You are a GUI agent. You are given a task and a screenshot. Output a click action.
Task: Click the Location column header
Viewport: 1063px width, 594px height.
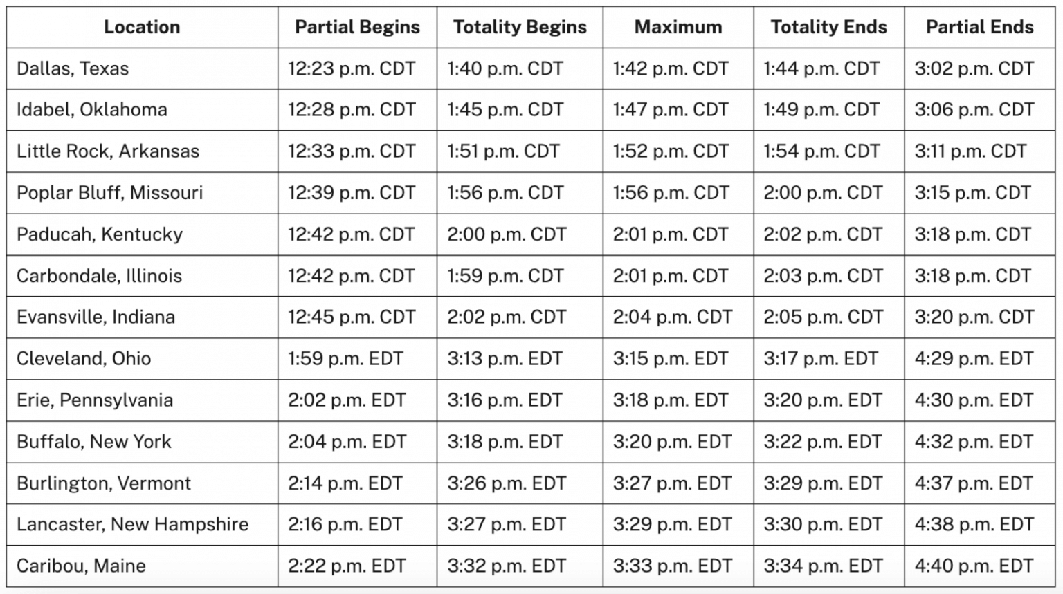142,27
